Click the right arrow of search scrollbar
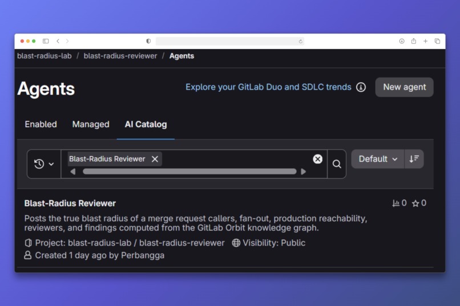Viewport: 460px width, 306px height. (304, 172)
